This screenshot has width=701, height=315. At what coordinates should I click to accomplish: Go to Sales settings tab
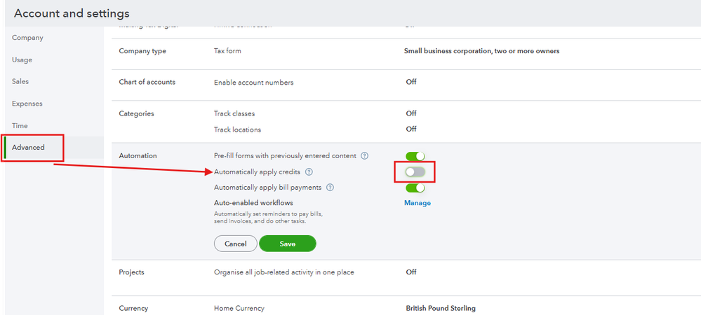[x=22, y=82]
